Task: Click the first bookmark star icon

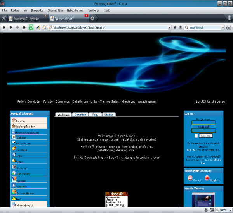Action: click(175, 27)
